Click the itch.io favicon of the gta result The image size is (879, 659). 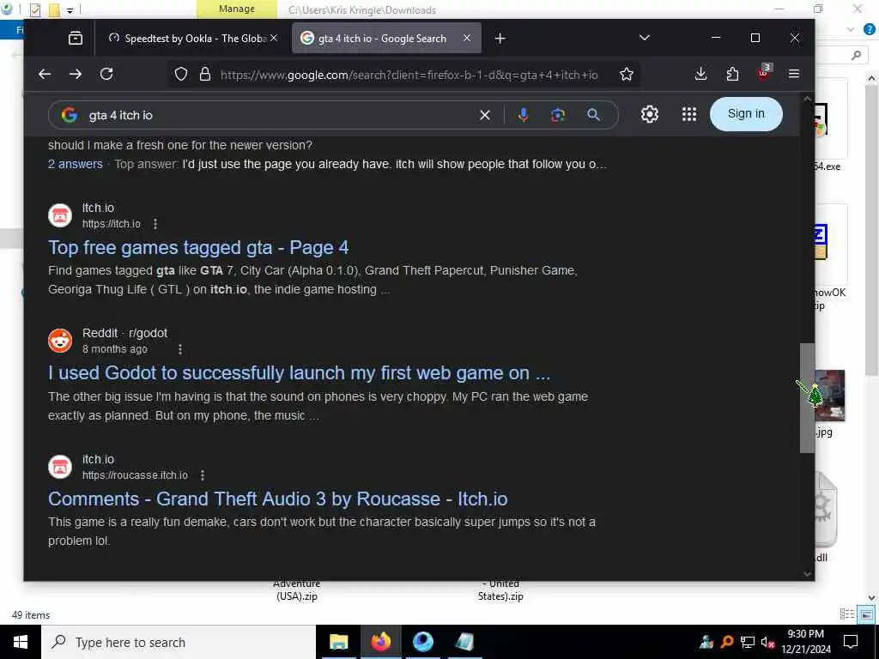pyautogui.click(x=60, y=215)
